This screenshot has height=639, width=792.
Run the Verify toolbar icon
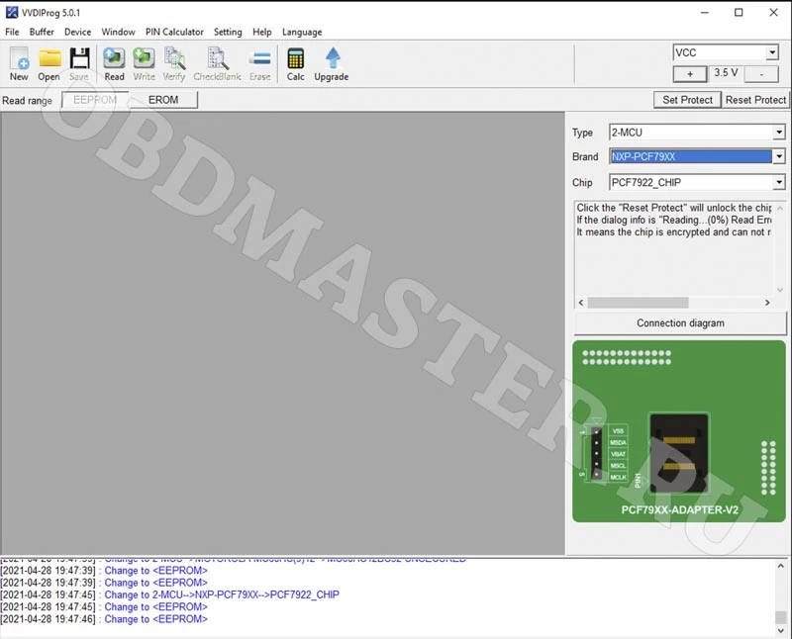pyautogui.click(x=174, y=63)
